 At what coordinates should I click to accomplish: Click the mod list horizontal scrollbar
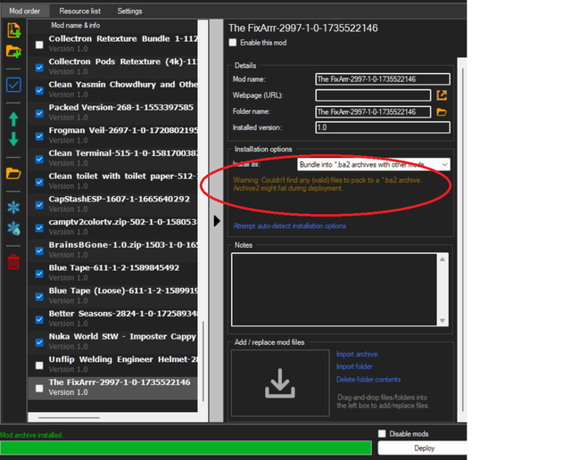(x=69, y=417)
